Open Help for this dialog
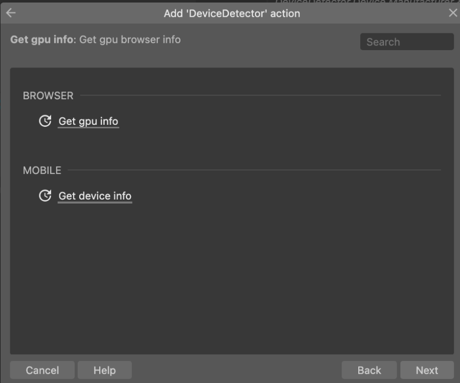 pos(105,370)
